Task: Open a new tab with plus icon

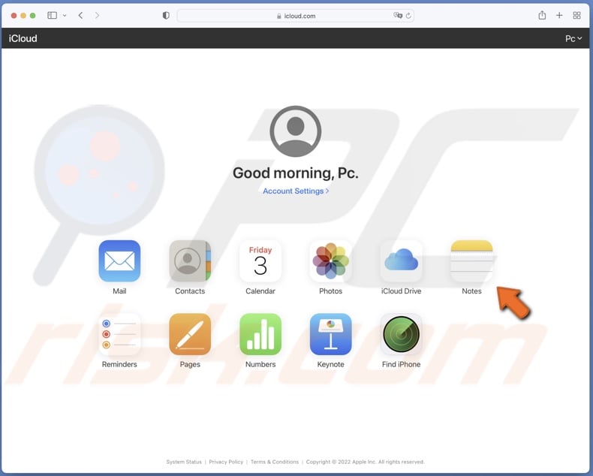Action: pyautogui.click(x=559, y=15)
